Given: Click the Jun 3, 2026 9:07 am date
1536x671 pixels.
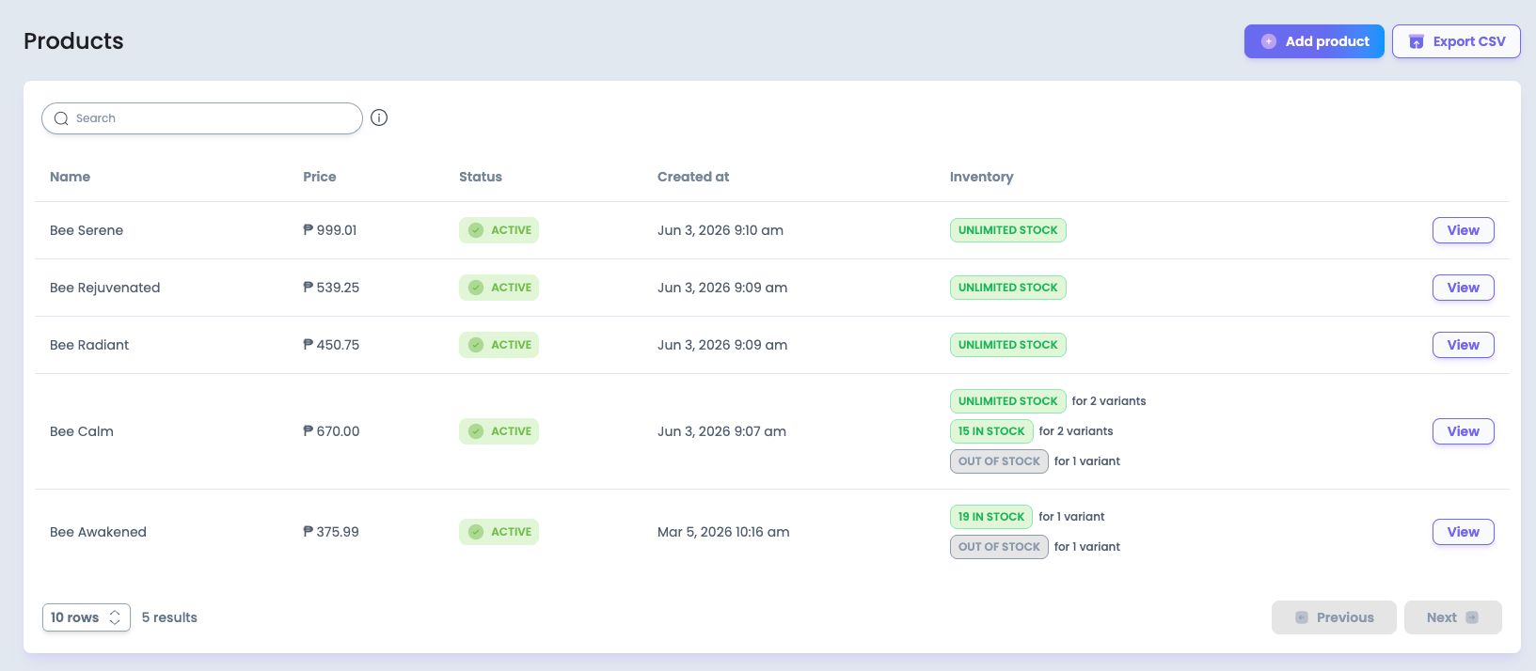Looking at the screenshot, I should (721, 431).
